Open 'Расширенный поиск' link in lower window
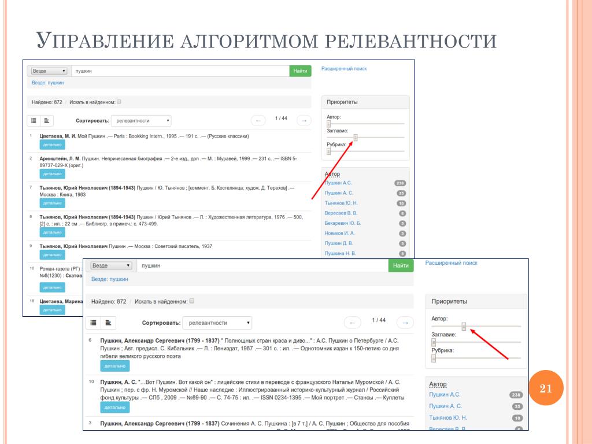Image resolution: width=592 pixels, height=444 pixels. tap(451, 263)
